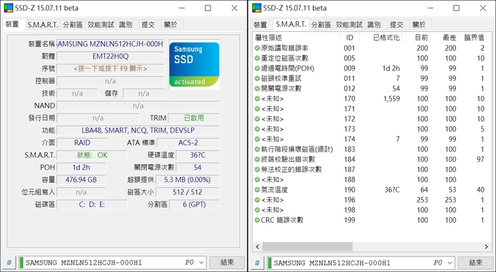This screenshot has width=496, height=272.
Task: Click the 裝置名稱 field showing MZNLN512HCJH
Action: [110, 44]
